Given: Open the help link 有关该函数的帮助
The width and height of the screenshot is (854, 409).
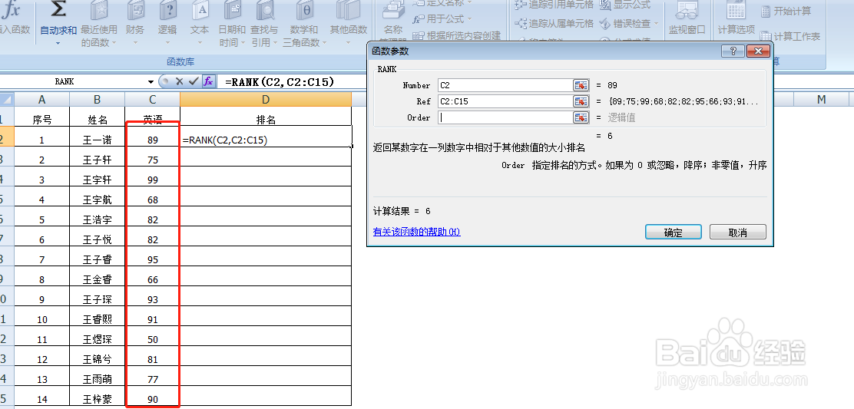Looking at the screenshot, I should click(417, 232).
